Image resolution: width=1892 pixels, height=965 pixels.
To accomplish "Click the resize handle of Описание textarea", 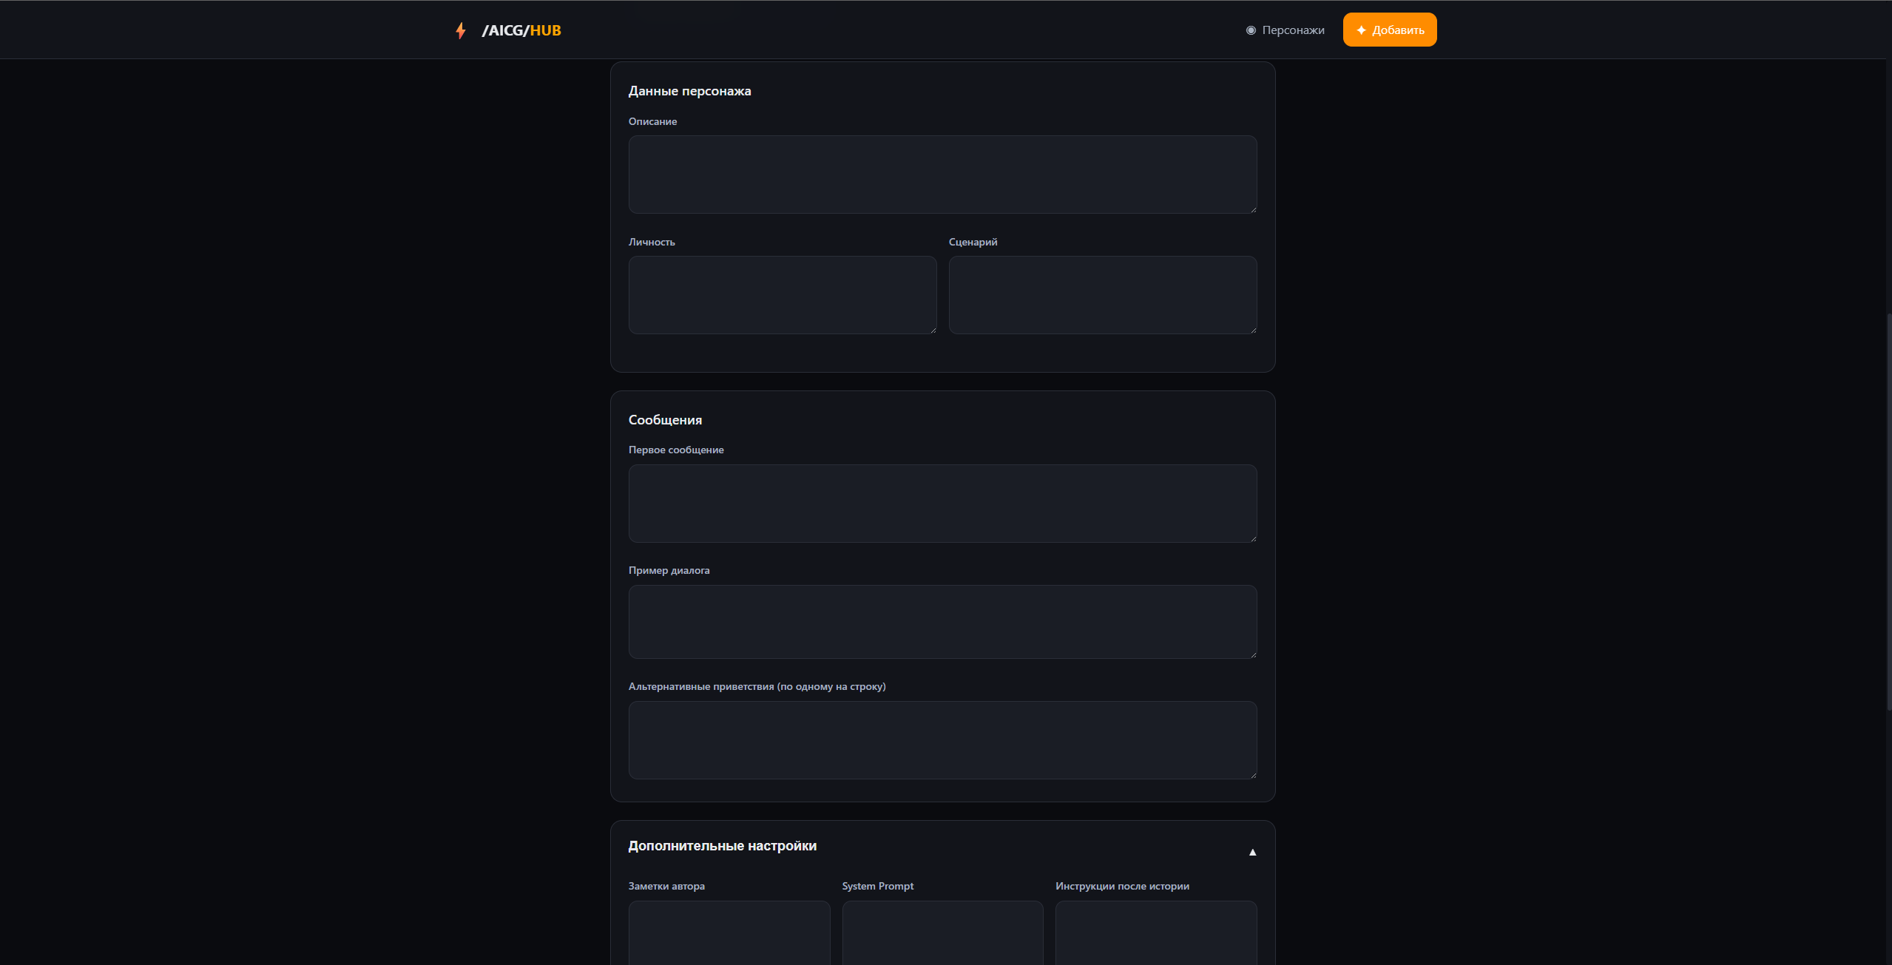I will click(1253, 210).
